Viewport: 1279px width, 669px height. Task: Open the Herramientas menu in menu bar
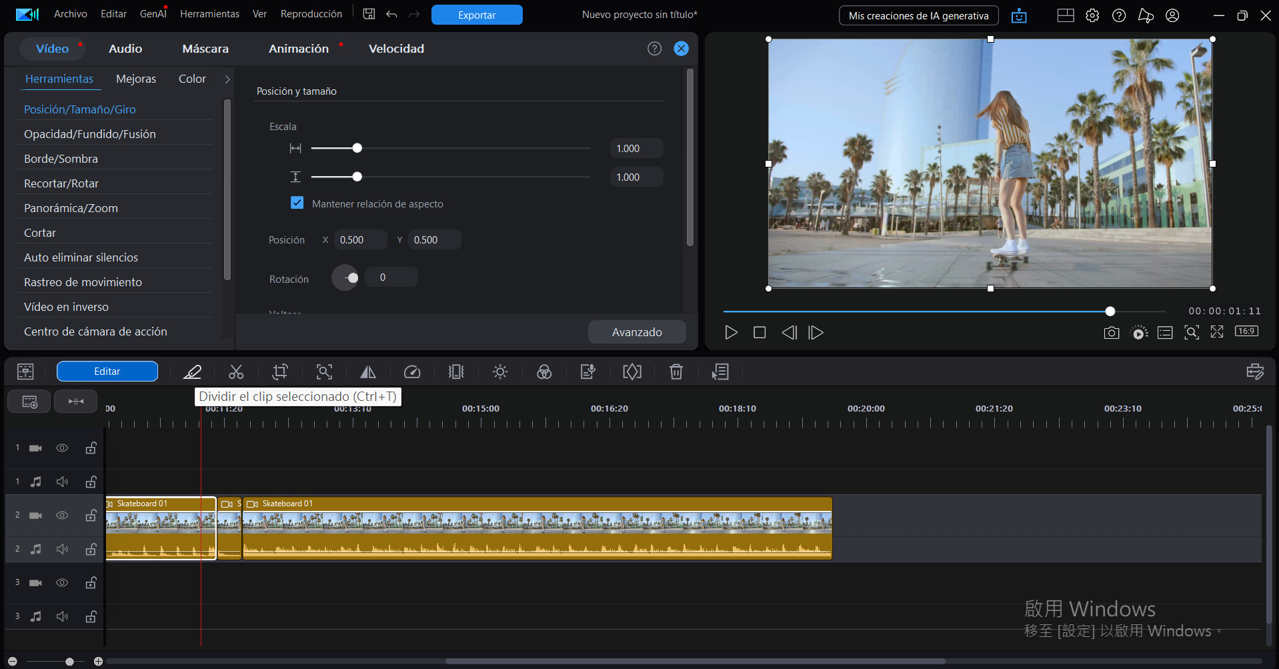(209, 14)
